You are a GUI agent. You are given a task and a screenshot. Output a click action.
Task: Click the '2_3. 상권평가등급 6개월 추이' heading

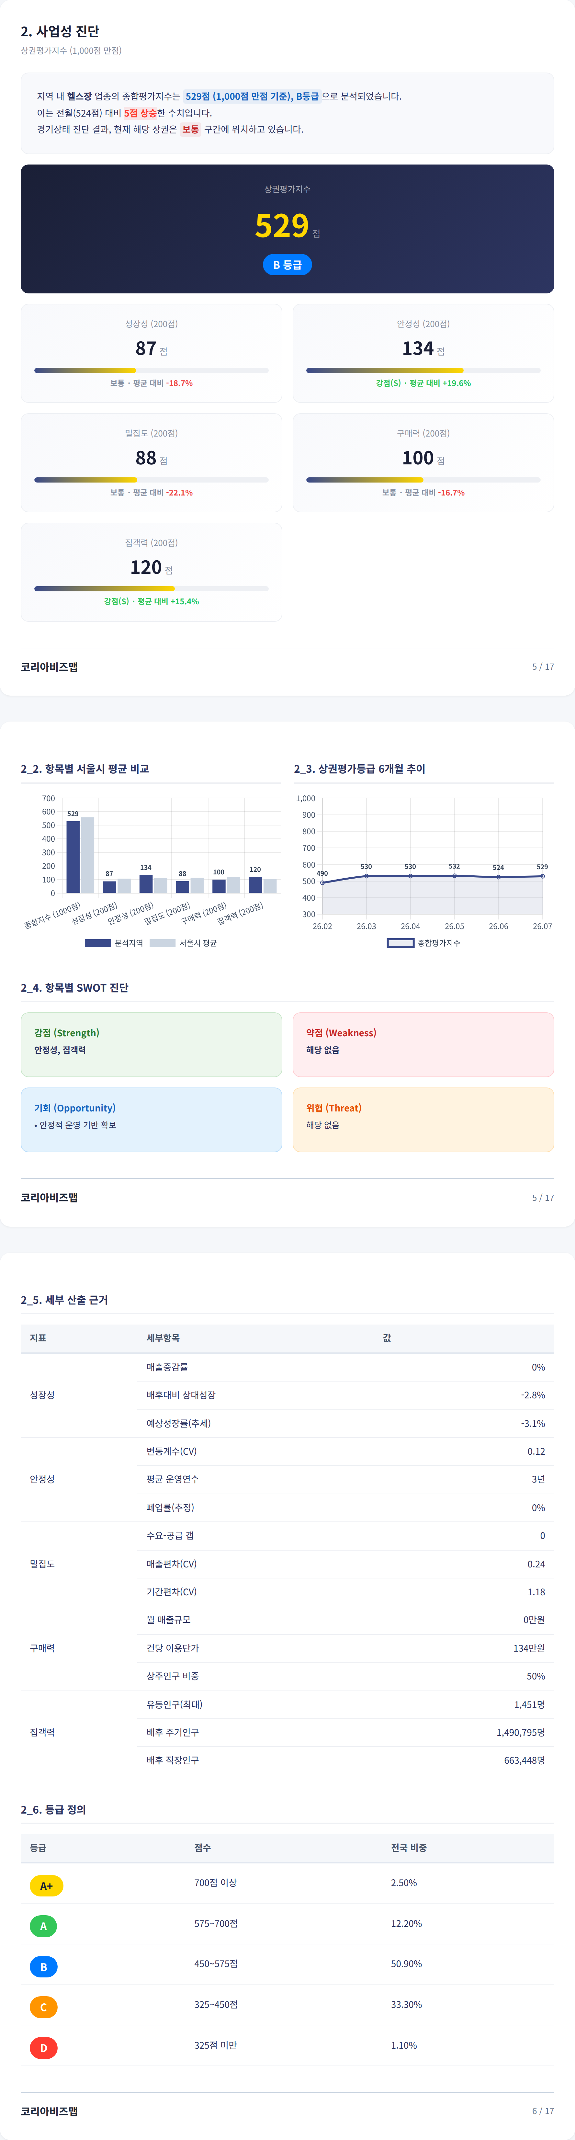point(360,769)
